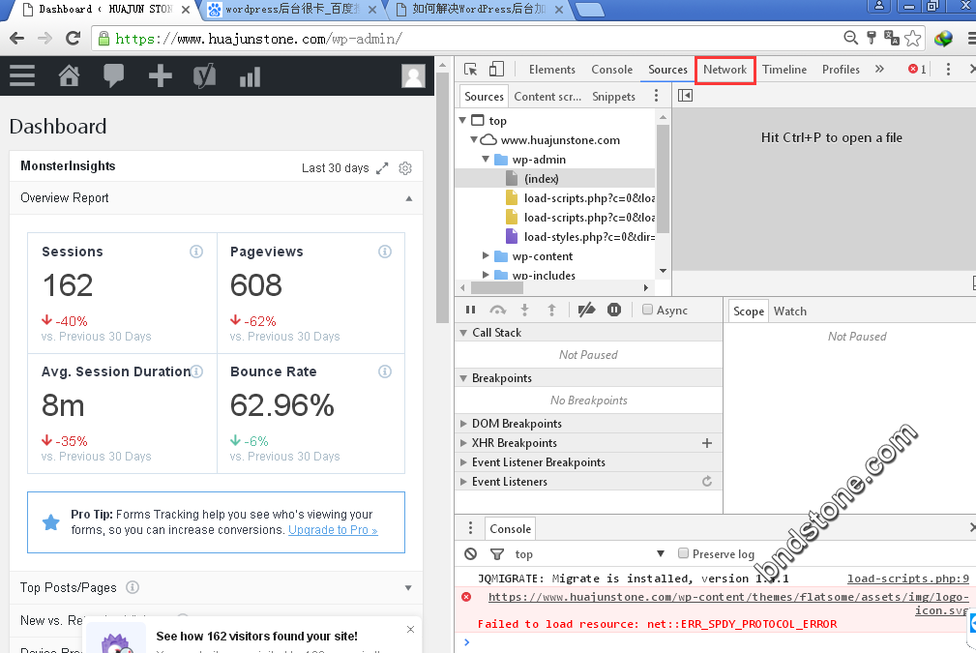This screenshot has height=653, width=976.
Task: Switch to the Watch tab
Action: click(790, 312)
